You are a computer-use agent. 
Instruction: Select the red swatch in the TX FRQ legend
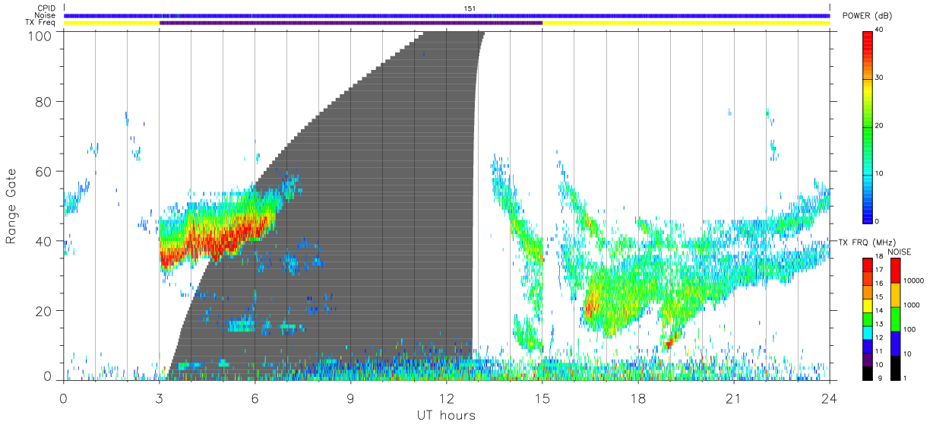click(868, 263)
